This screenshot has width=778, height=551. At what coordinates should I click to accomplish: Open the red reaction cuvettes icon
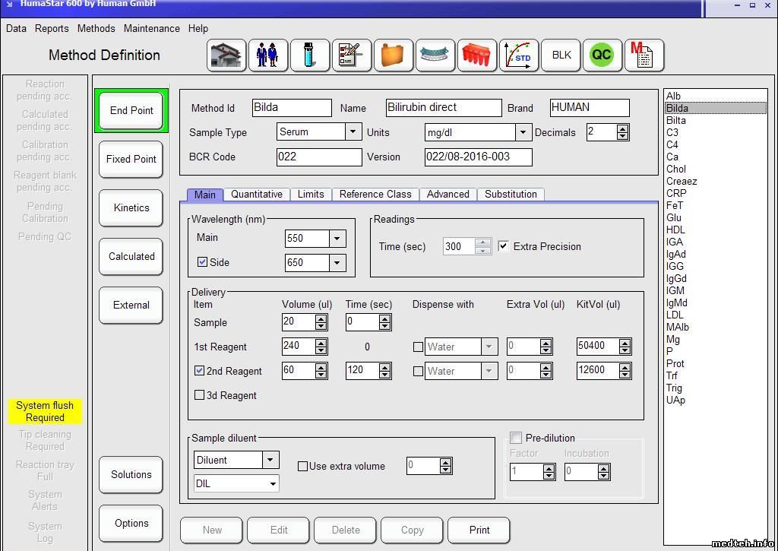point(476,55)
